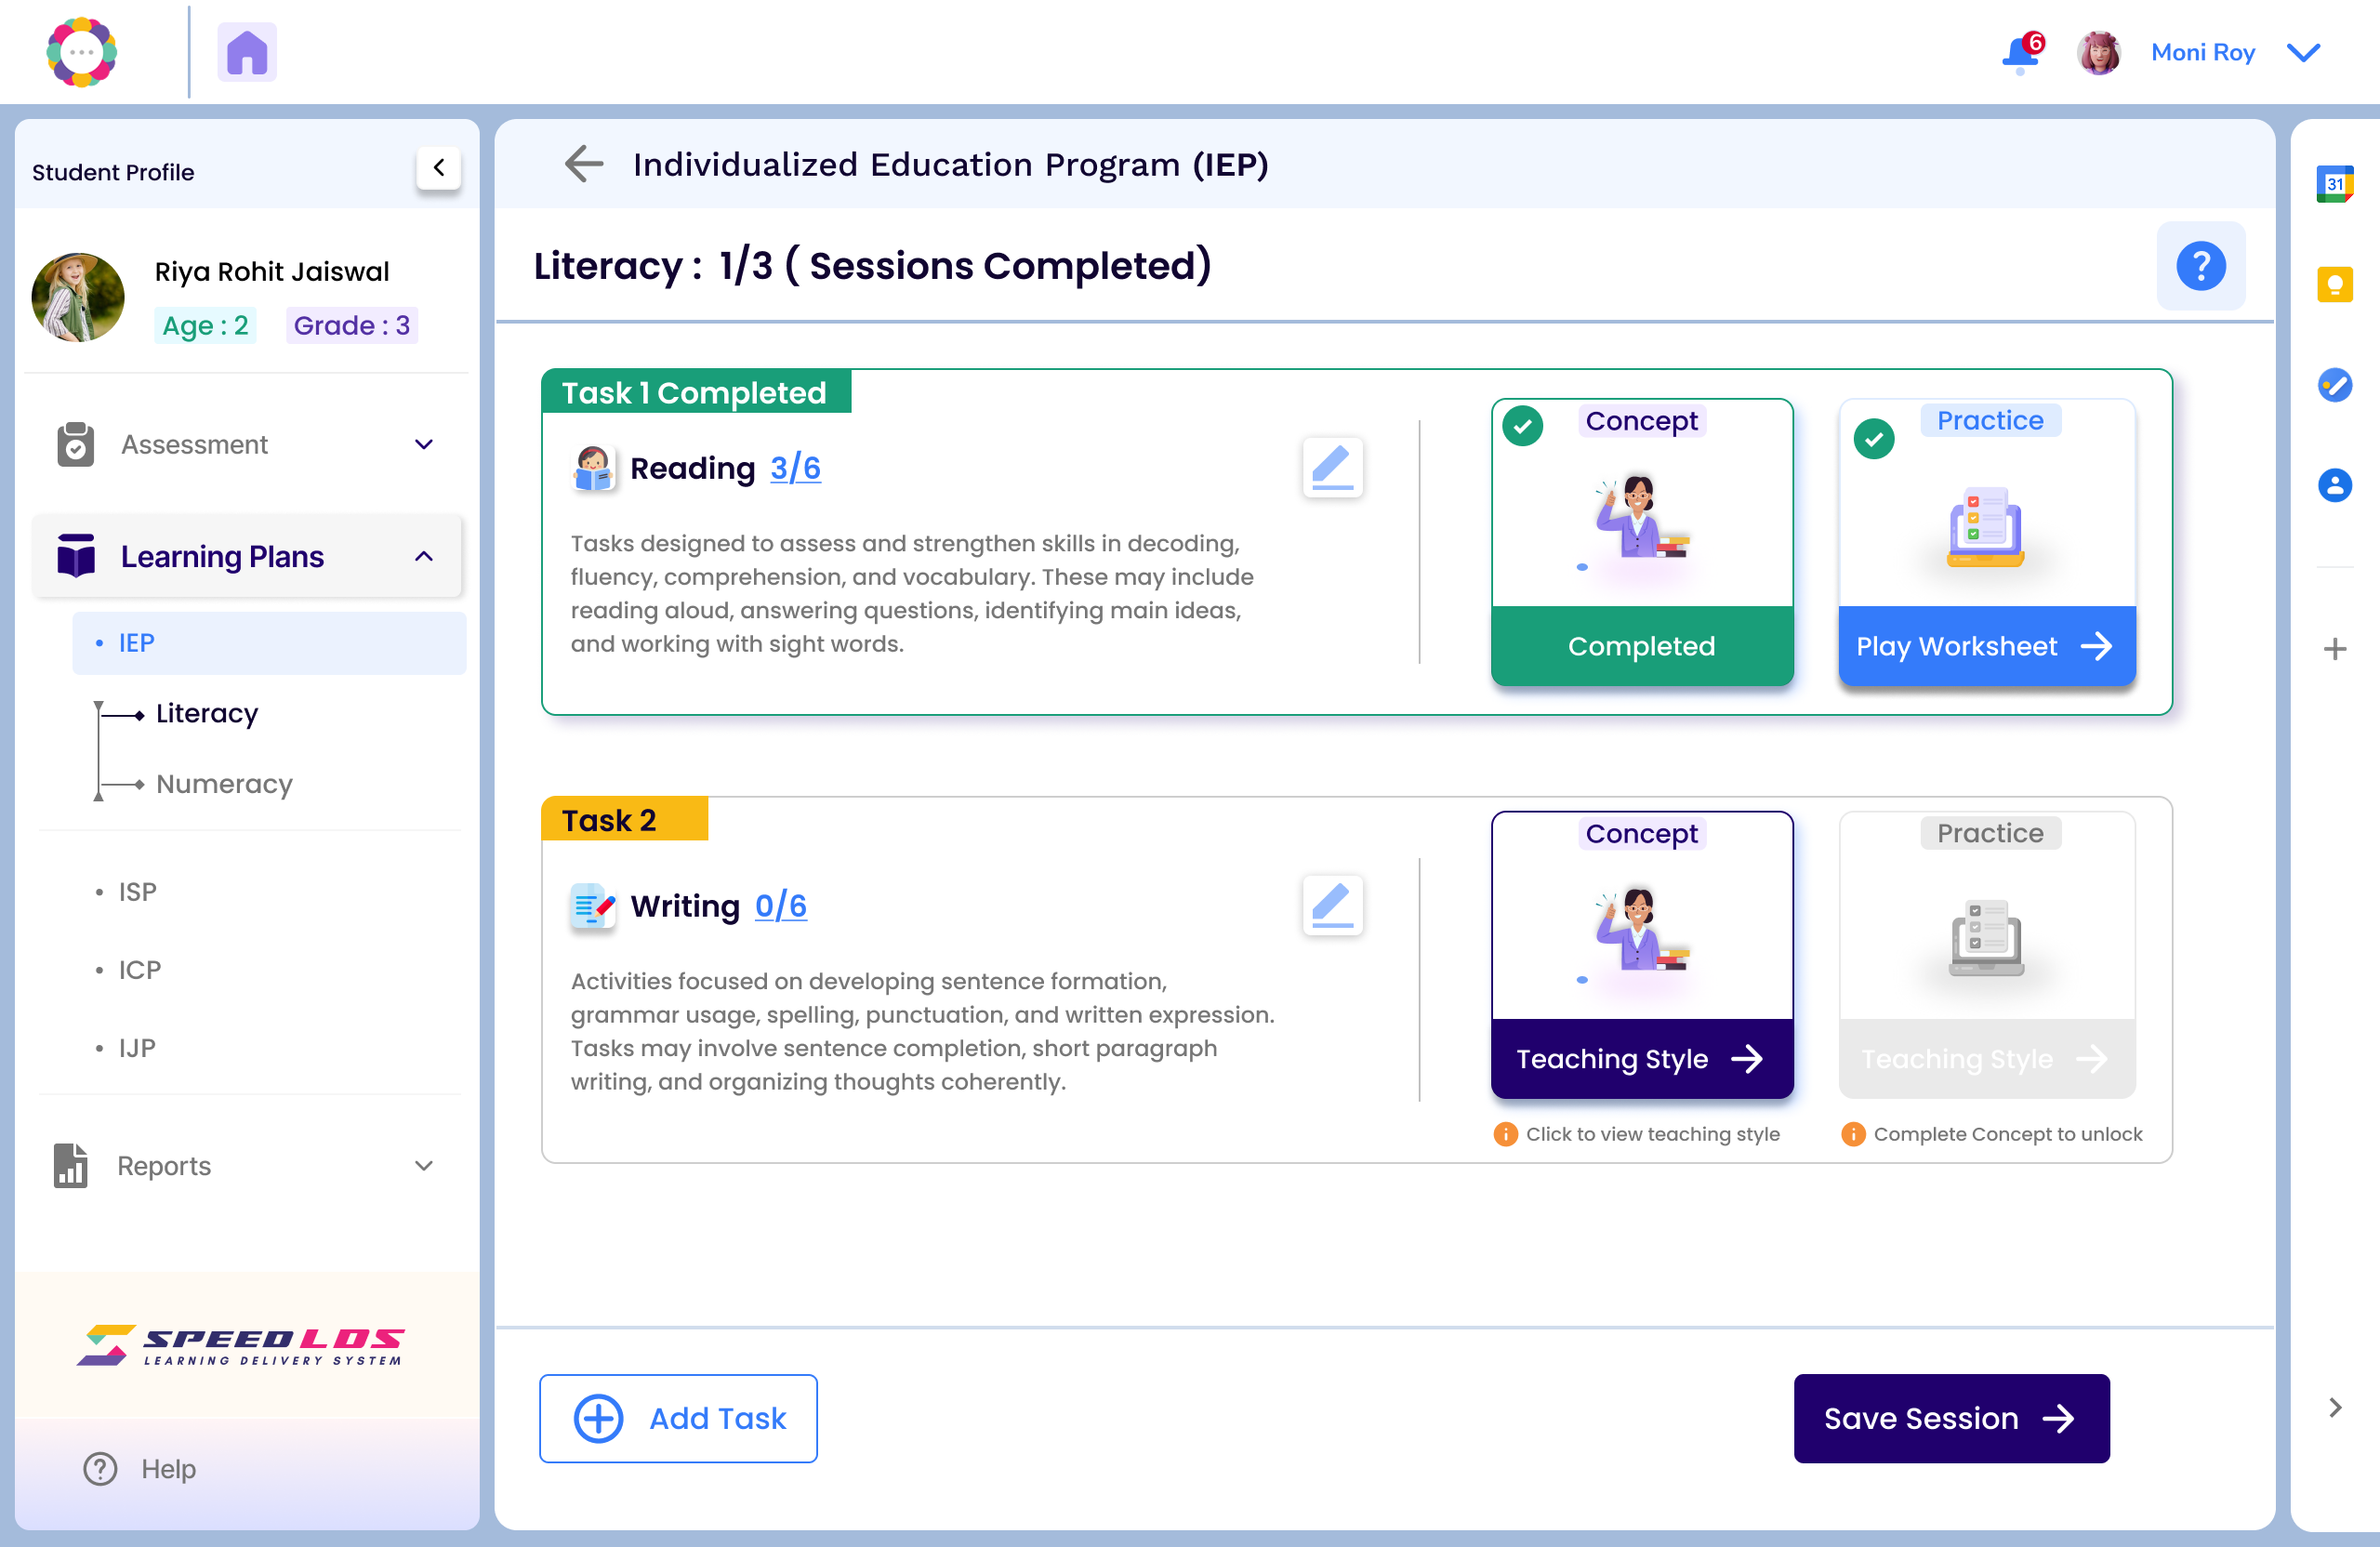The width and height of the screenshot is (2380, 1547).
Task: Click the Save Session button
Action: [1950, 1417]
